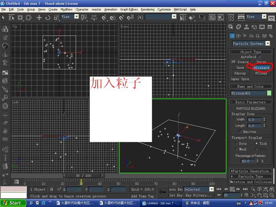This screenshot has width=276, height=207.
Task: Enable the AutoGrid checkbox
Action: (x=259, y=57)
